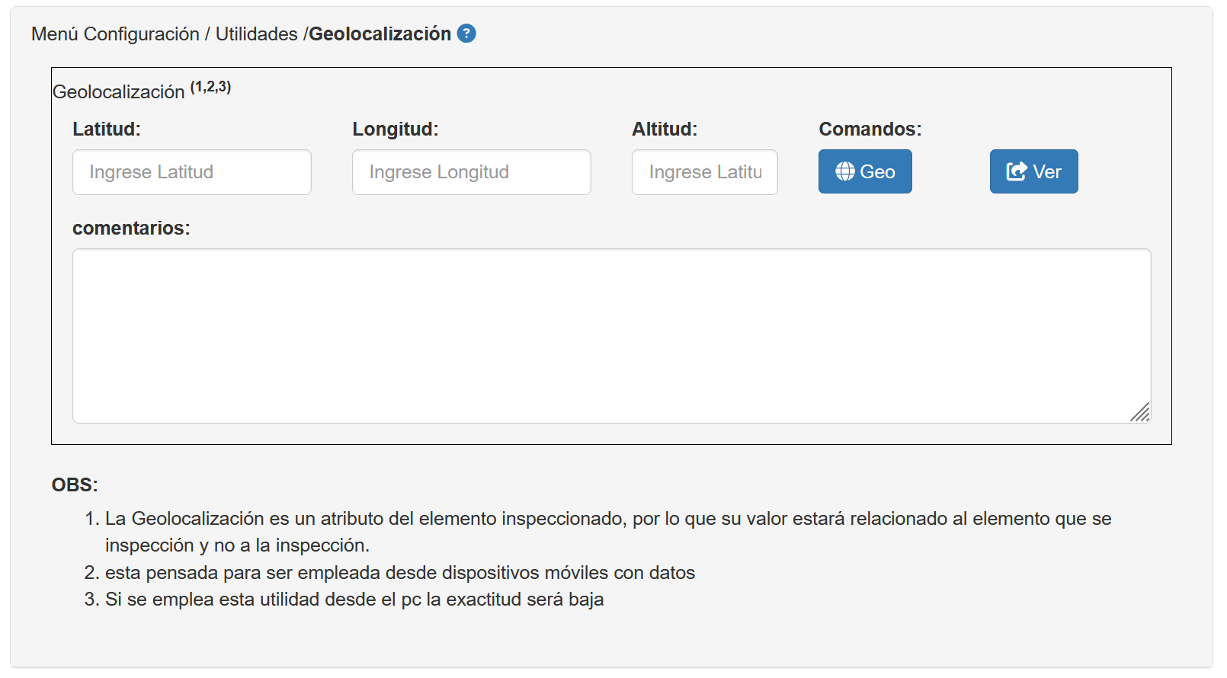The image size is (1227, 678).
Task: Select the Altitud input field
Action: [704, 172]
